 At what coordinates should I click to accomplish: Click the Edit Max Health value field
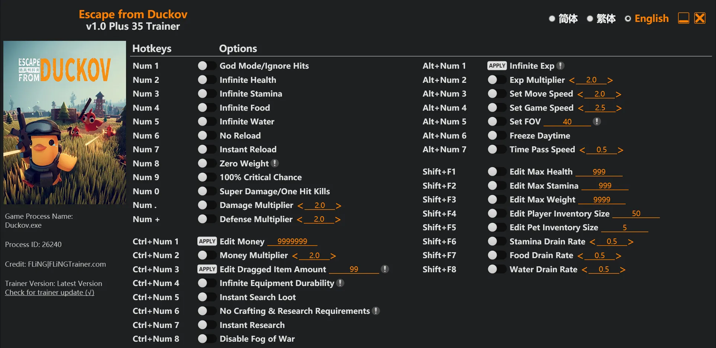(599, 172)
